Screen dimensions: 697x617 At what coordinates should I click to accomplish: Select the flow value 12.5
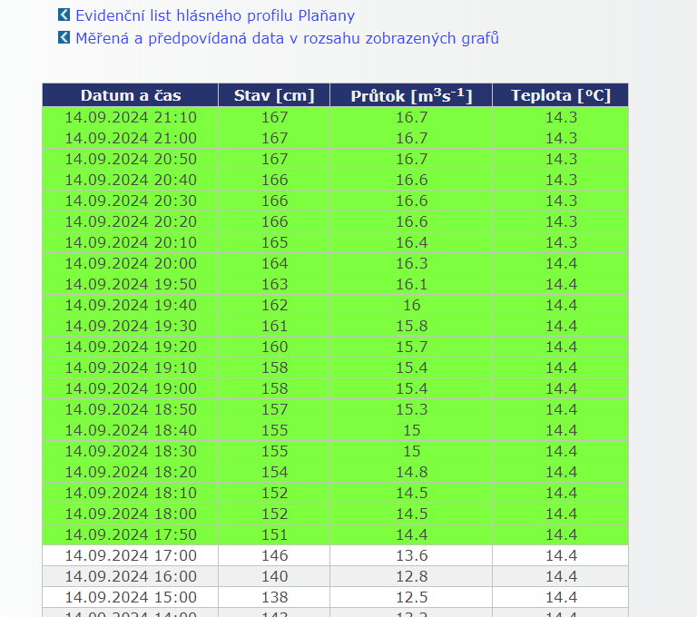pyautogui.click(x=411, y=597)
